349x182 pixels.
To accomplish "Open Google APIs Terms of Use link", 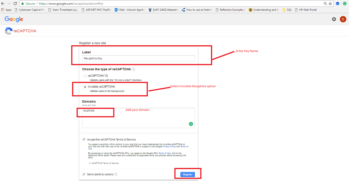I will [x=165, y=153].
